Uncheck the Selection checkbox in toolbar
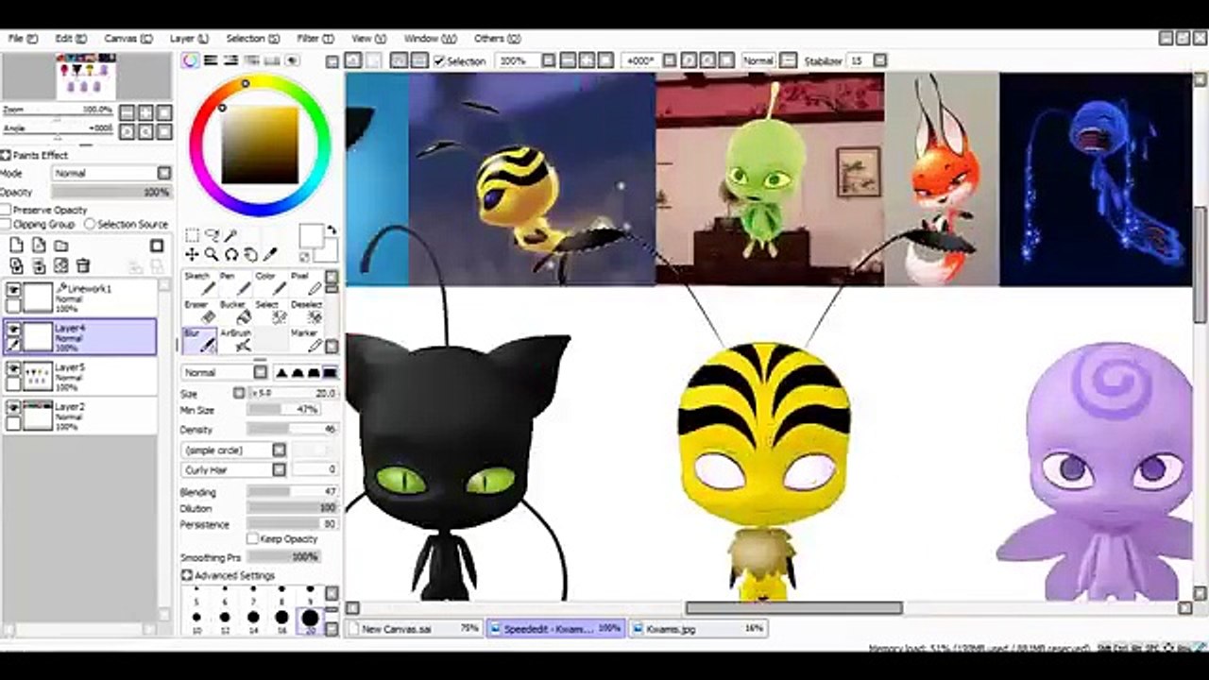The image size is (1209, 680). [439, 60]
